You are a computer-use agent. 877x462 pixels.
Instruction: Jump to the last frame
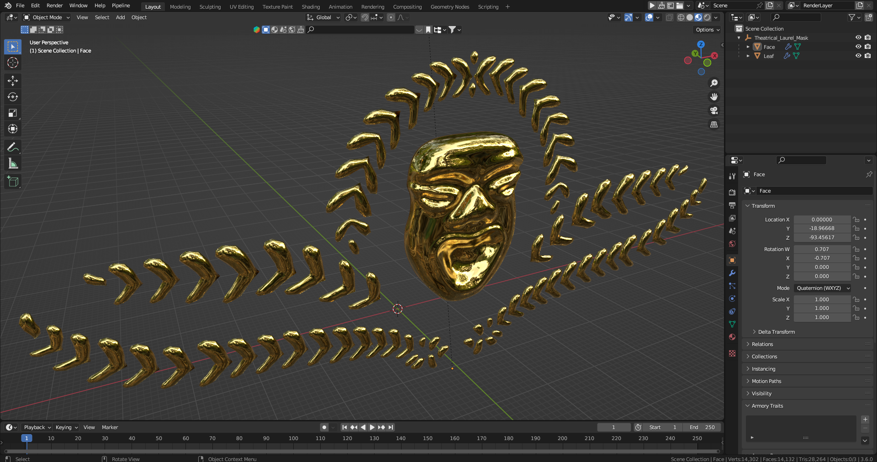(391, 427)
